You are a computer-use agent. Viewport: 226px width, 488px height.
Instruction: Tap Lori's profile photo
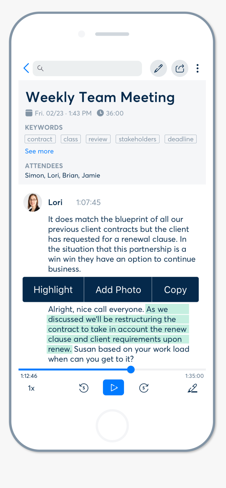point(33,202)
